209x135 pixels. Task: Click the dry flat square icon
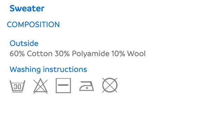point(63,86)
